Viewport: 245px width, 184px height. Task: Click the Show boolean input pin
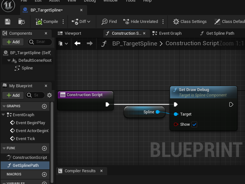[x=176, y=124]
